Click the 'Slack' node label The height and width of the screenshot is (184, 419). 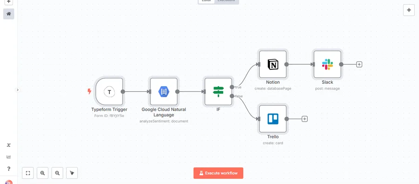pos(327,82)
